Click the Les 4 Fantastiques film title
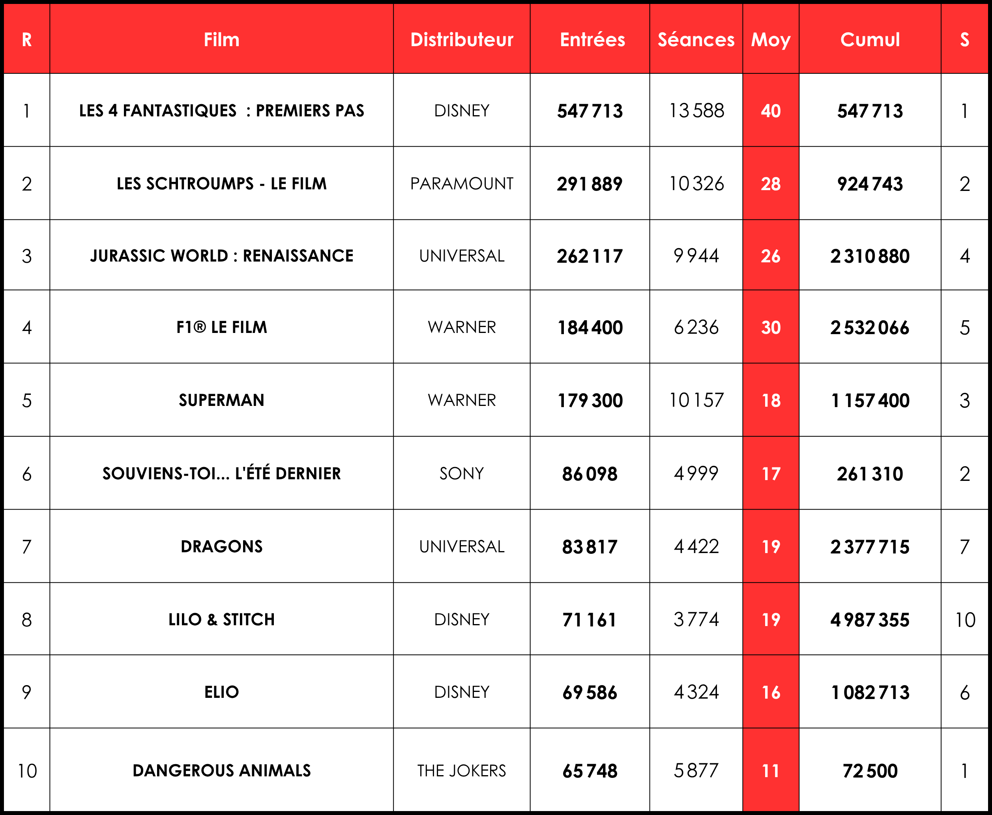This screenshot has height=815, width=992. pos(221,111)
